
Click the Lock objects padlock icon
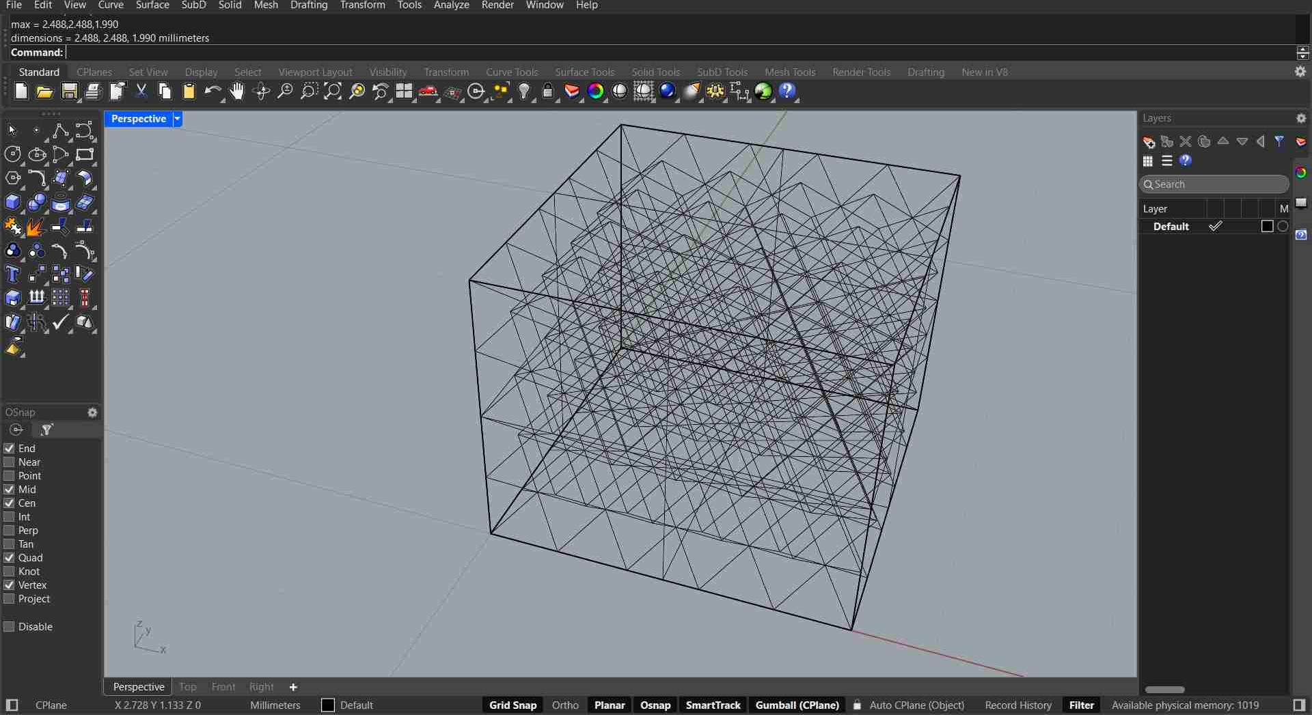[548, 92]
